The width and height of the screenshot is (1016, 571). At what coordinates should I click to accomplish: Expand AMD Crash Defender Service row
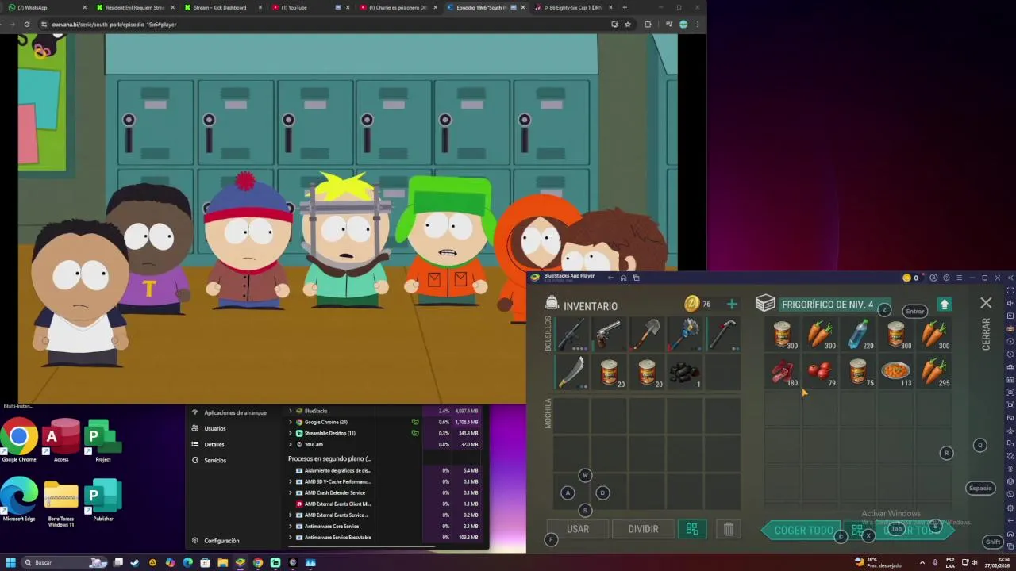(291, 492)
